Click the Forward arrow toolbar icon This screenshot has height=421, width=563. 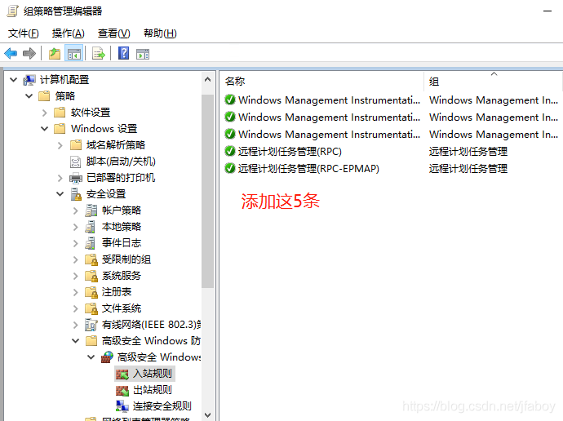pos(29,54)
